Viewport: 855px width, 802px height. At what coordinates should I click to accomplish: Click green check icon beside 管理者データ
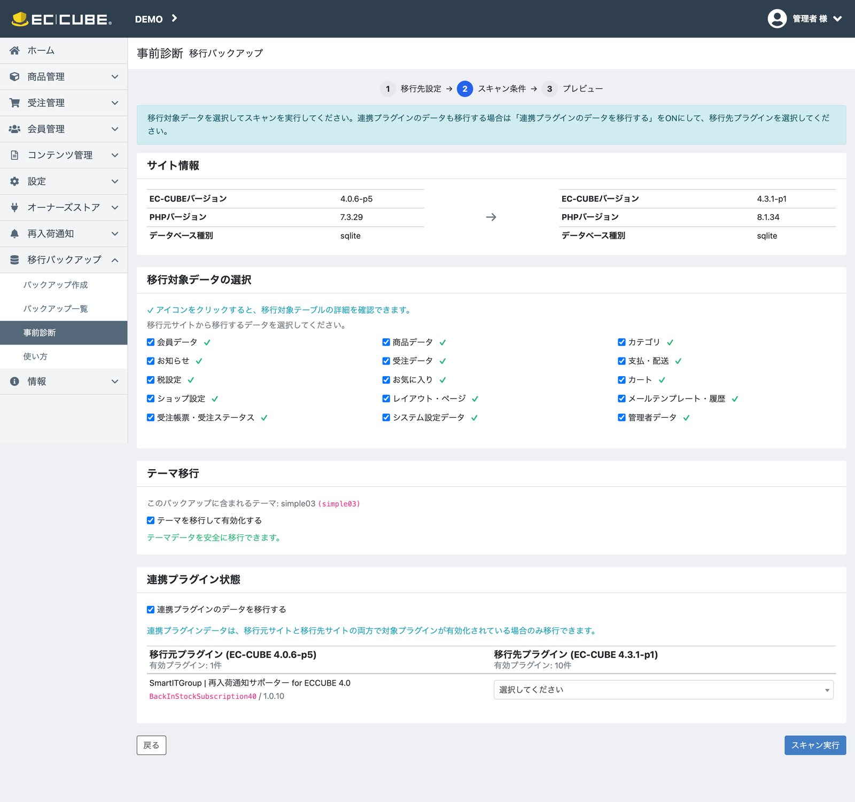(x=687, y=418)
